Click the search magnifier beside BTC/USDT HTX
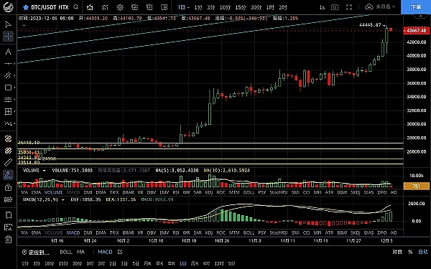This screenshot has height=269, width=431. coord(76,7)
